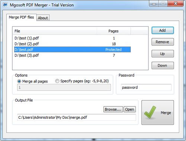Click the Add button
The image size is (186, 141).
(x=163, y=31)
